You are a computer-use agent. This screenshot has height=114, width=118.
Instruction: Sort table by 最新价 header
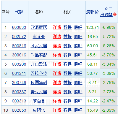click(x=93, y=12)
